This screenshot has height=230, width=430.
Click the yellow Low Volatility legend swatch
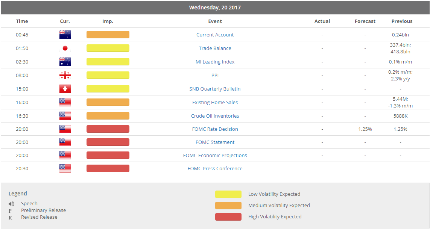pyautogui.click(x=228, y=194)
